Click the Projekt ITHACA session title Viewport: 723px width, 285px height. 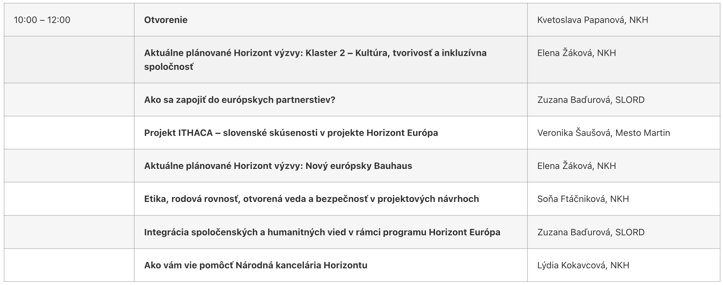pos(291,133)
